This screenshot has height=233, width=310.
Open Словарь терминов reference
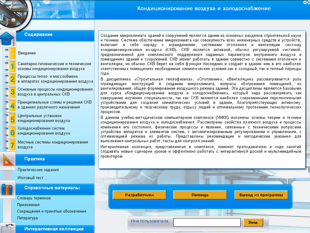(34, 198)
